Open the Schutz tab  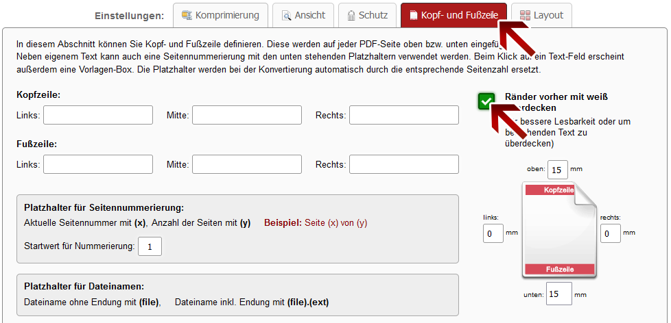point(368,15)
